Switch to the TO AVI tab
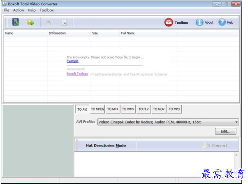The width and height of the screenshot is (248, 186). coord(82,109)
